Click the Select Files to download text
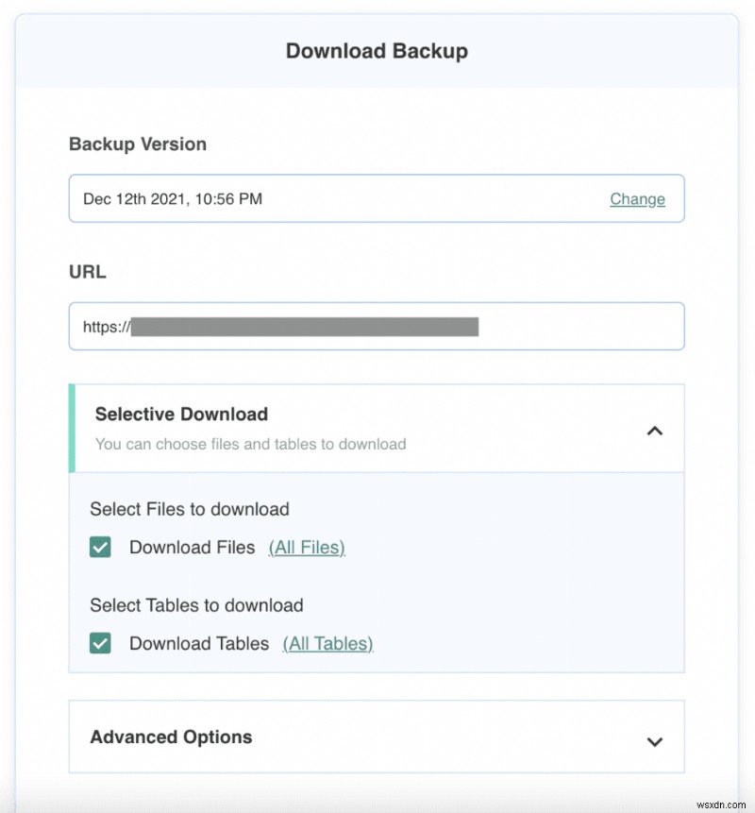The image size is (755, 813). tap(190, 509)
